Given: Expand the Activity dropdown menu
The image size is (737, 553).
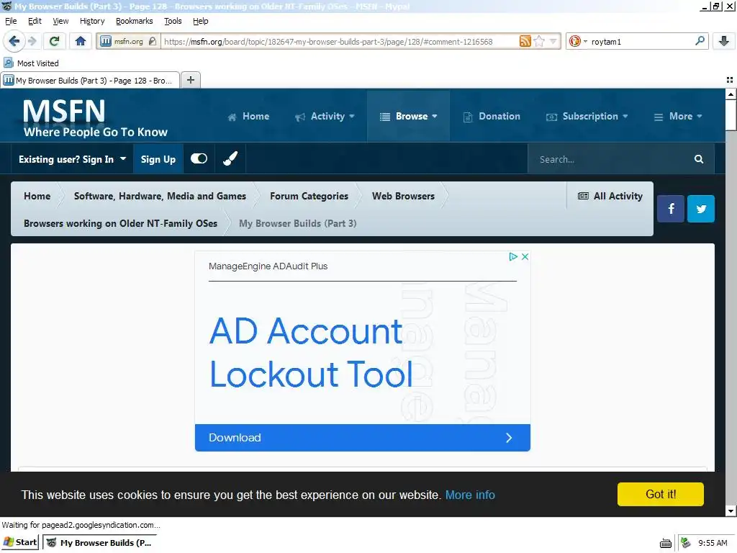Looking at the screenshot, I should (325, 116).
